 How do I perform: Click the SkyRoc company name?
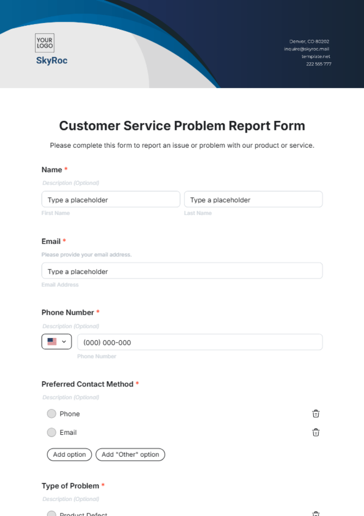click(x=52, y=60)
